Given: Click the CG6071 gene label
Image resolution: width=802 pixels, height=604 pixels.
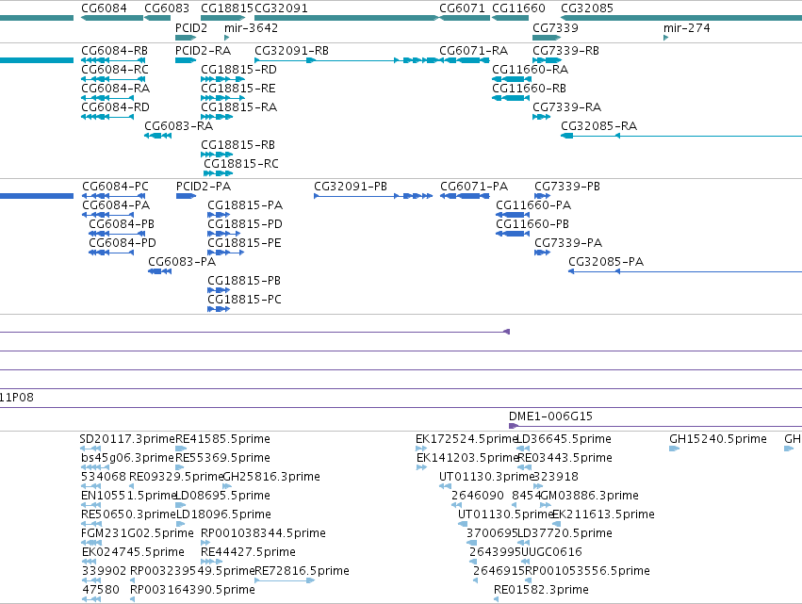Looking at the screenshot, I should pyautogui.click(x=462, y=8).
